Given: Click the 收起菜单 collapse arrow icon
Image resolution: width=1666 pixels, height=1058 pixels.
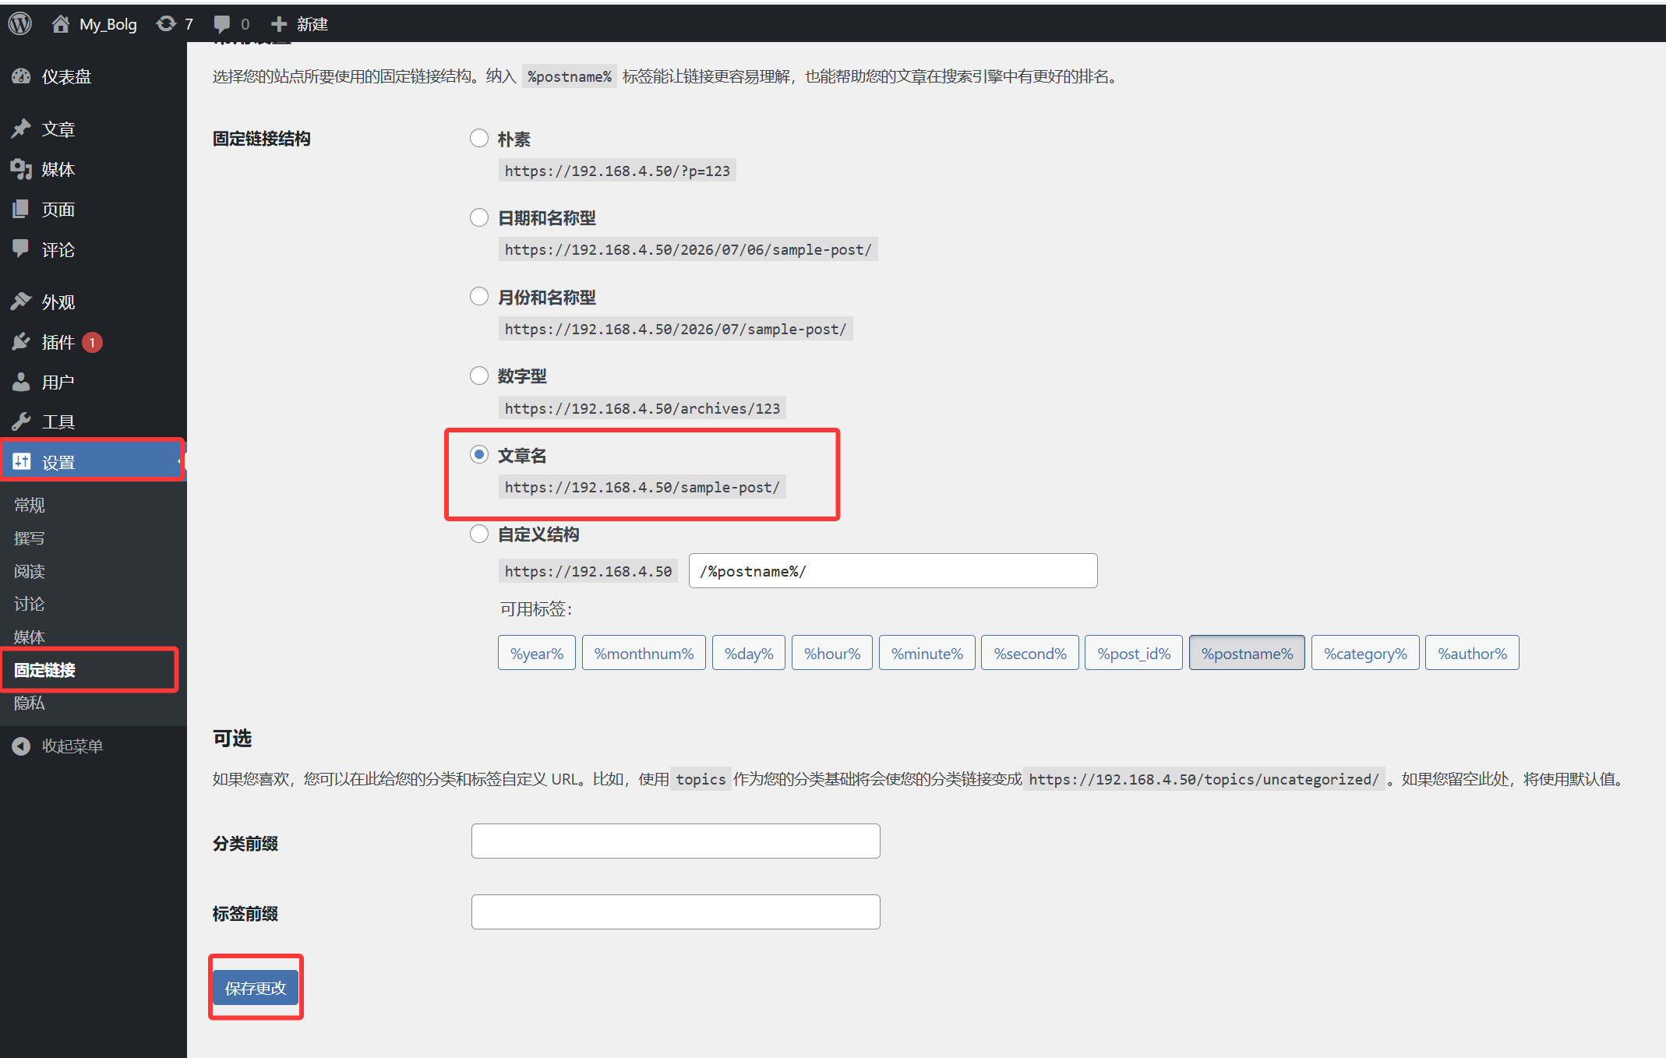Looking at the screenshot, I should [22, 746].
